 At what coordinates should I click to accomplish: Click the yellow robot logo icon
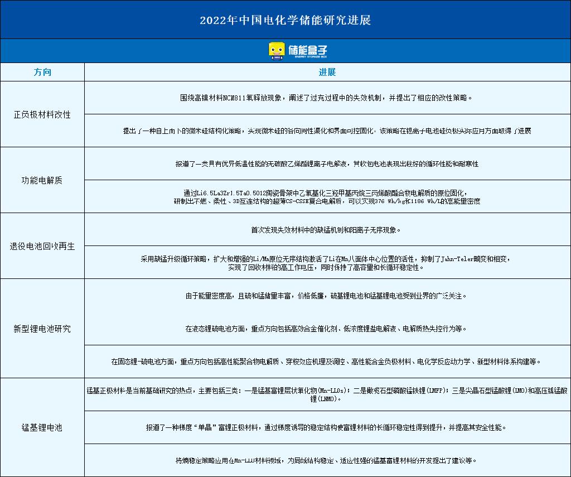point(275,51)
